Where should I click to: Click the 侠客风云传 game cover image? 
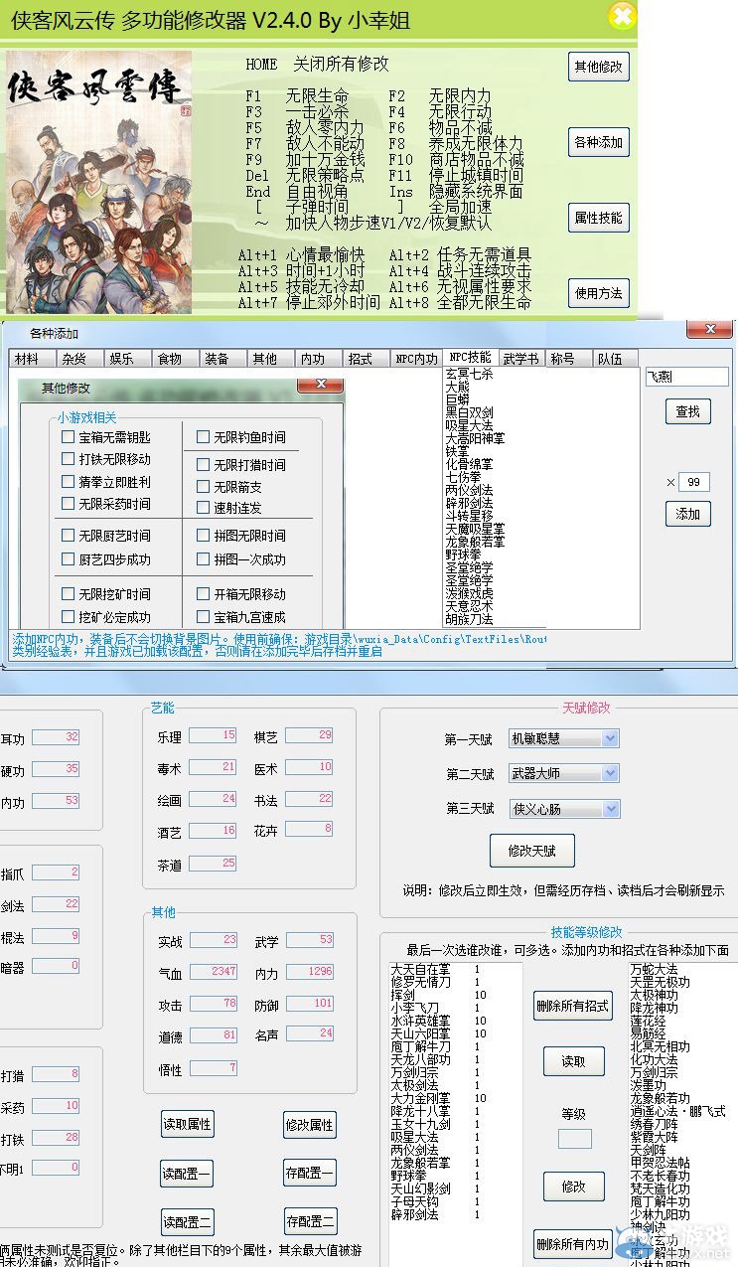[x=99, y=182]
